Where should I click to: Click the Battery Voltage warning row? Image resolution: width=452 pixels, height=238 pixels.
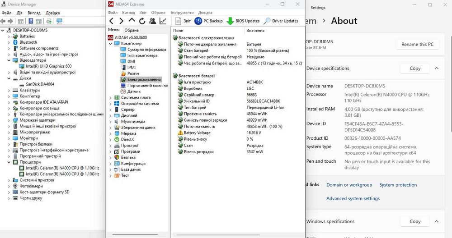click(238, 133)
